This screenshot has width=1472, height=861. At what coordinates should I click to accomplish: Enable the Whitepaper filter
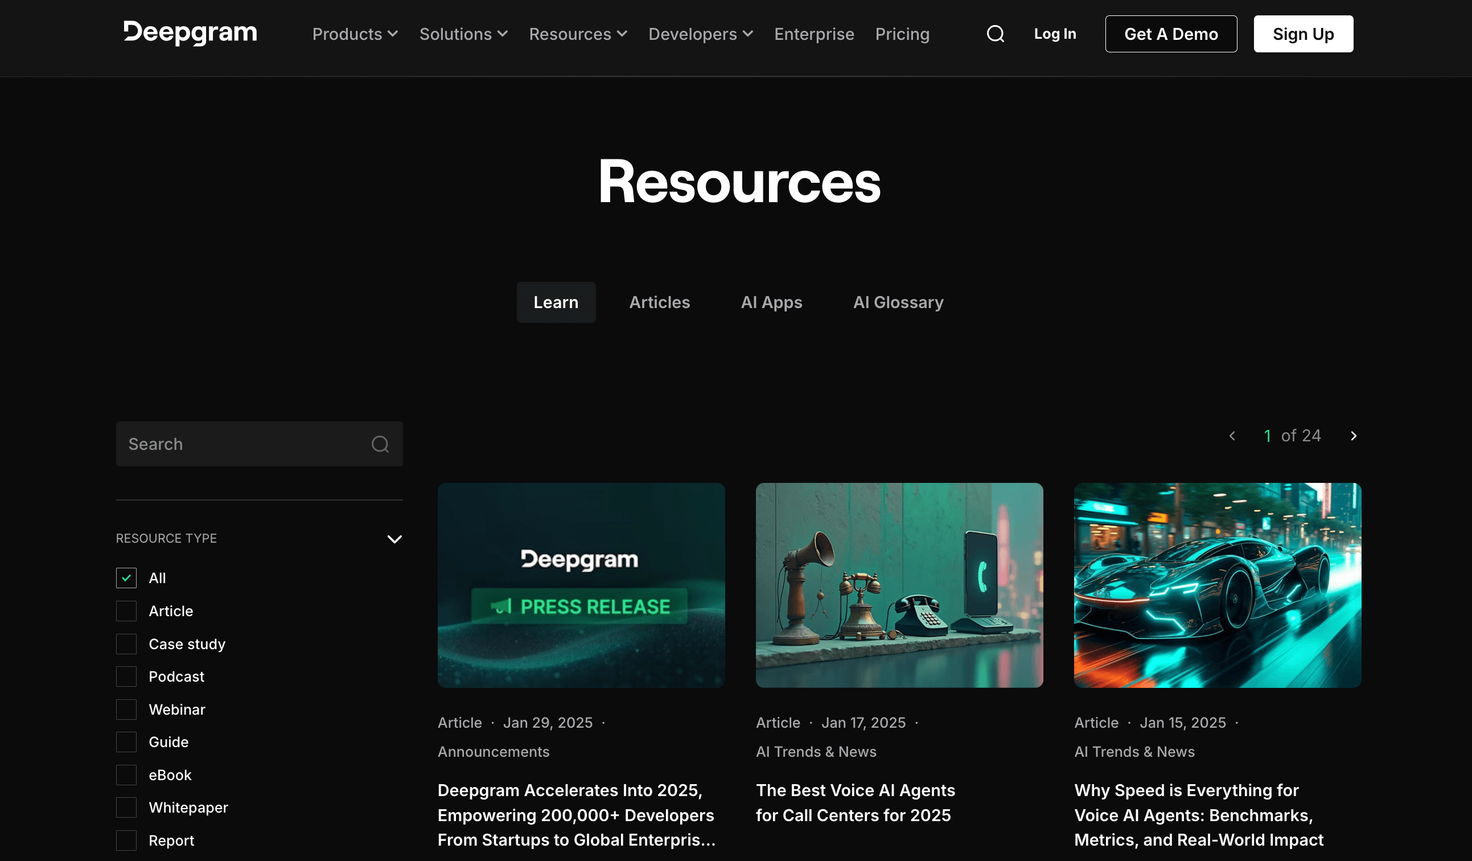(x=126, y=807)
